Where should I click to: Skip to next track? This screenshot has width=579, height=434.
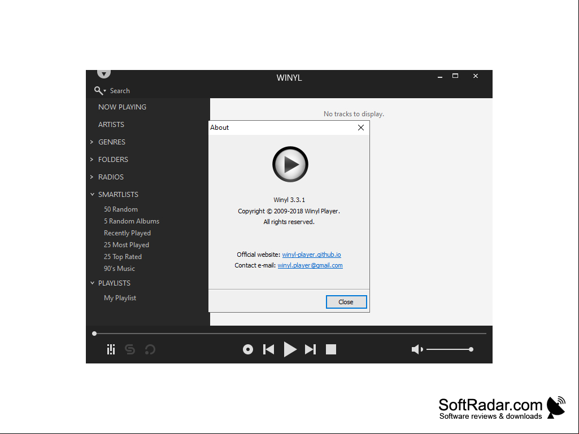click(310, 349)
